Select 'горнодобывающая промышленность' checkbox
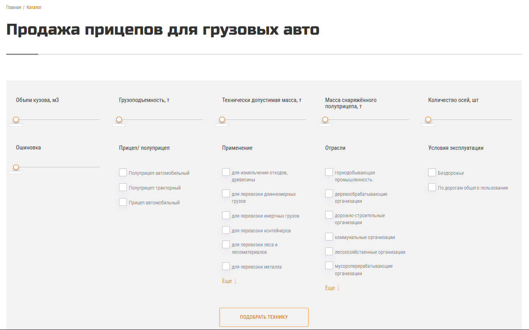Image resolution: width=529 pixels, height=330 pixels. point(329,172)
